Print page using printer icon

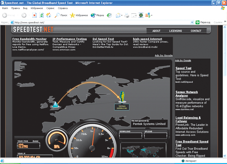point(127,15)
